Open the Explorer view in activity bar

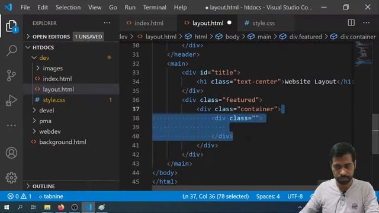point(11,26)
